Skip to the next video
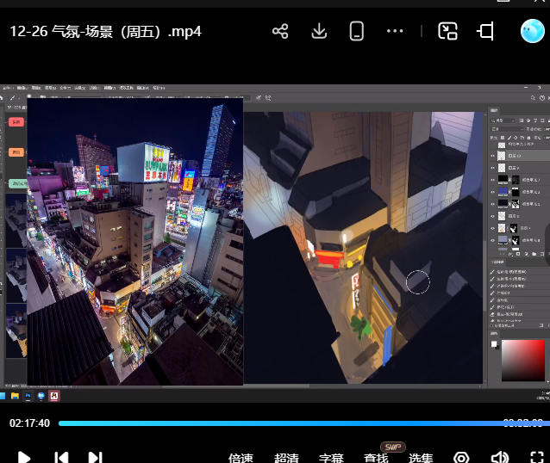This screenshot has width=550, height=463. click(x=96, y=457)
